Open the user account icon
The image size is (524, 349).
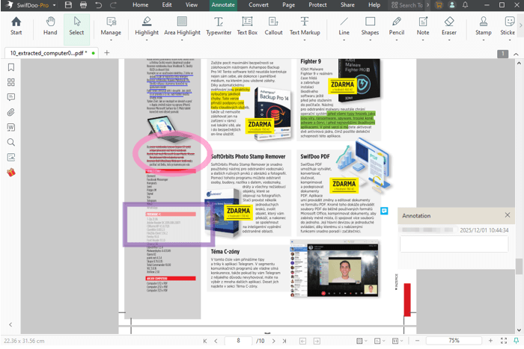(452, 5)
